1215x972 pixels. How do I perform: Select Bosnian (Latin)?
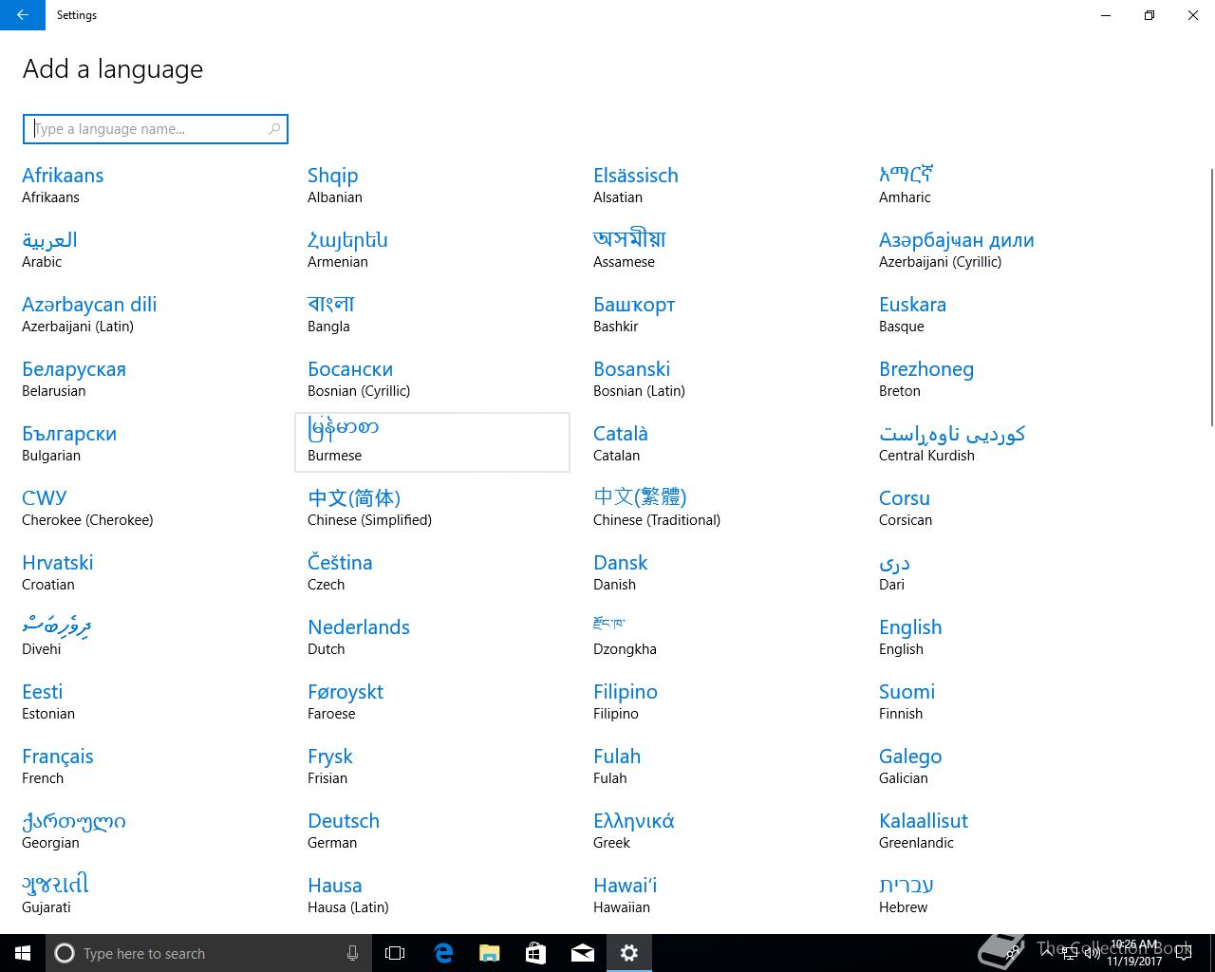[718, 379]
